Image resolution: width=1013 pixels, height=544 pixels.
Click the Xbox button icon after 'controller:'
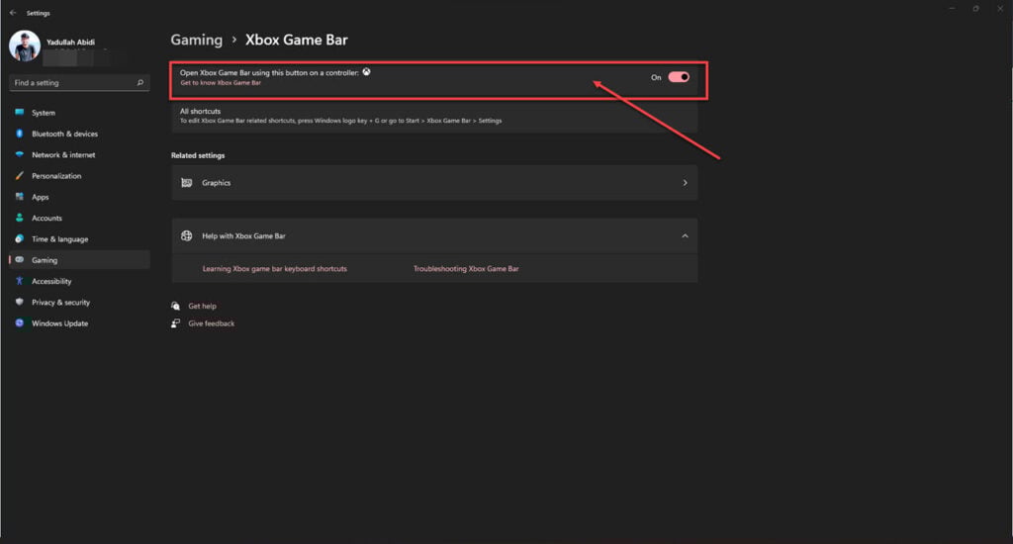point(366,72)
